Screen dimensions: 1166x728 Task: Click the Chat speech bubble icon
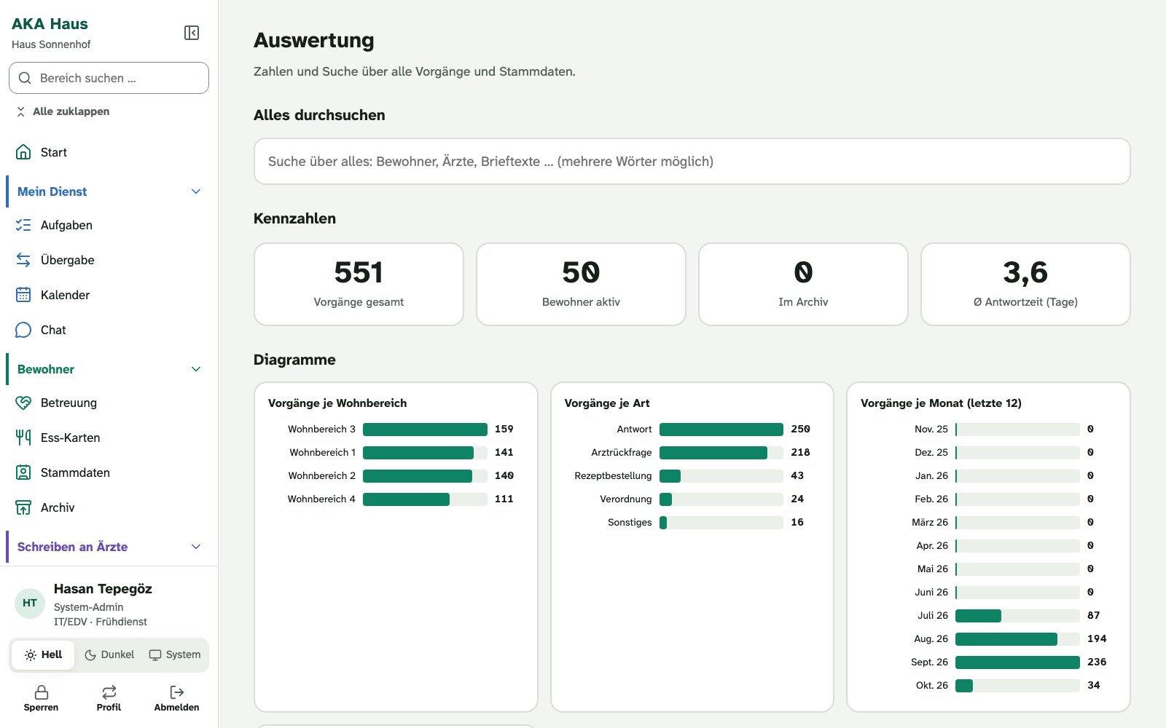pyautogui.click(x=23, y=330)
